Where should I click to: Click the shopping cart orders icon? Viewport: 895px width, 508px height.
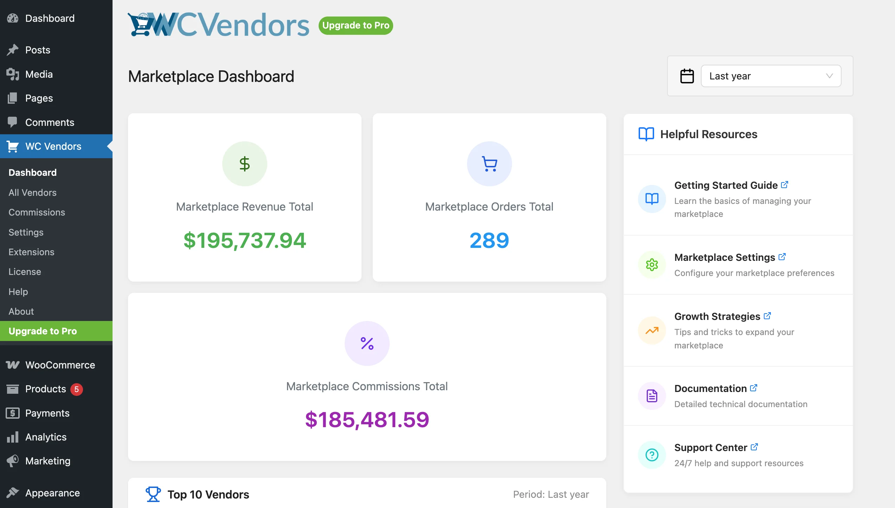tap(489, 164)
